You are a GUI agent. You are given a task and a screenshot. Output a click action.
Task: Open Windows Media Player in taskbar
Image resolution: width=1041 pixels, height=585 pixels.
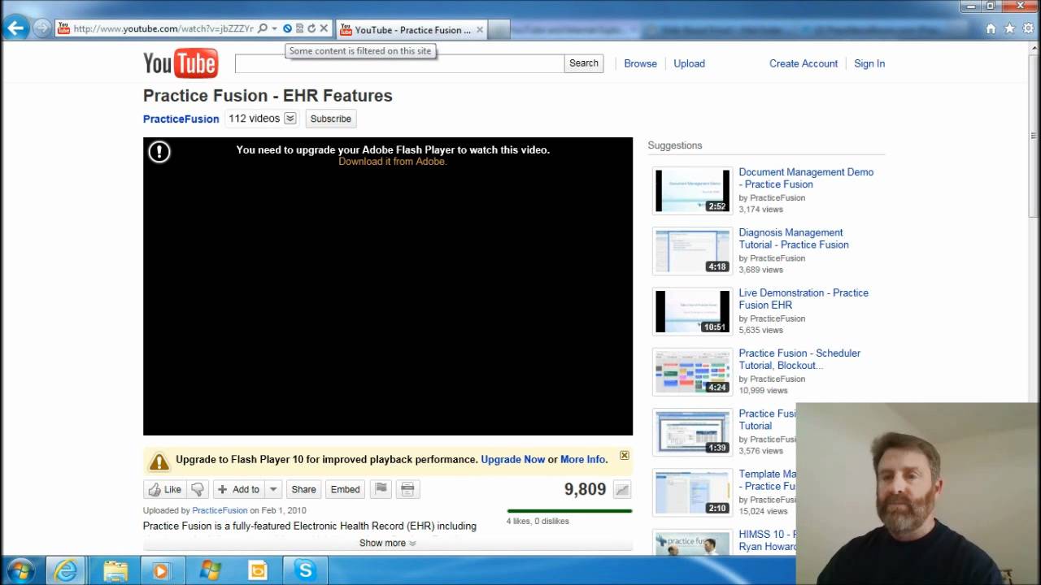point(160,570)
